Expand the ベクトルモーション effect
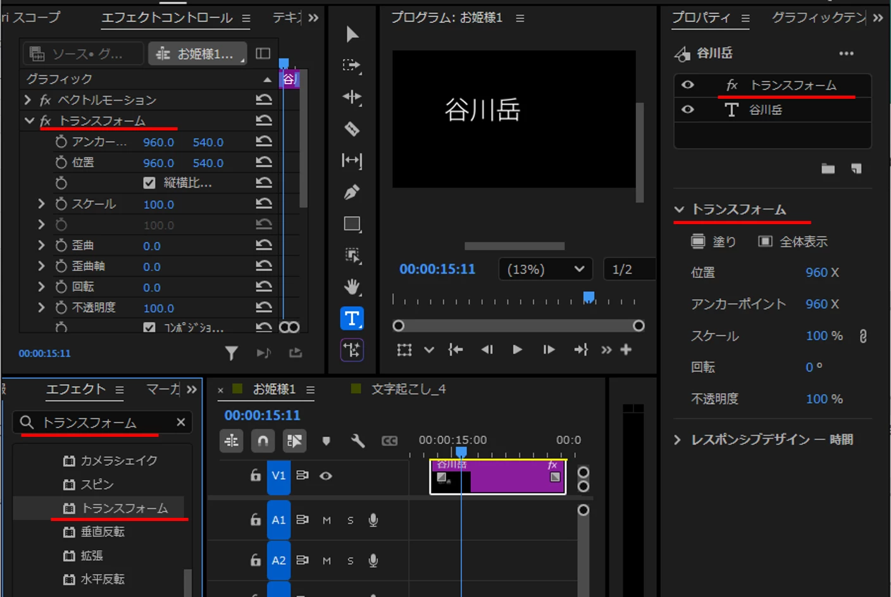891x597 pixels. click(27, 99)
